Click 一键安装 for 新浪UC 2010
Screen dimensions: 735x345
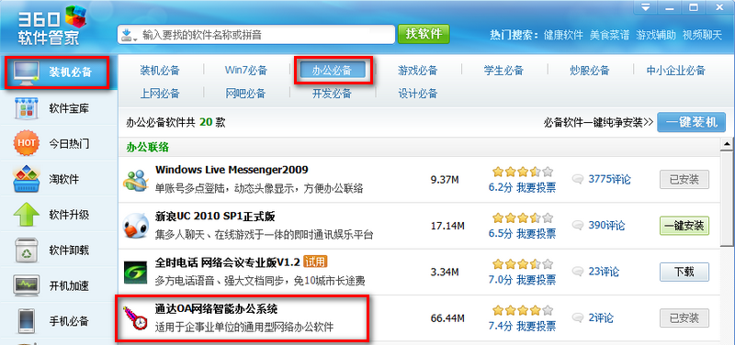pos(684,226)
